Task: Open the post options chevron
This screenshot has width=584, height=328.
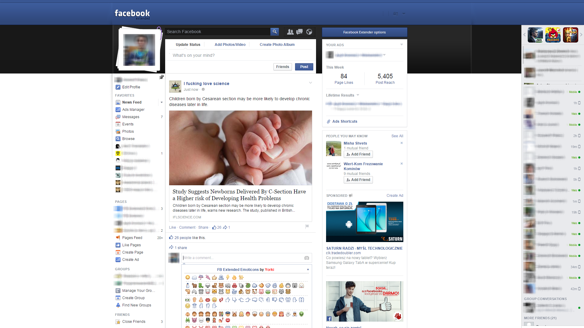Action: (311, 83)
